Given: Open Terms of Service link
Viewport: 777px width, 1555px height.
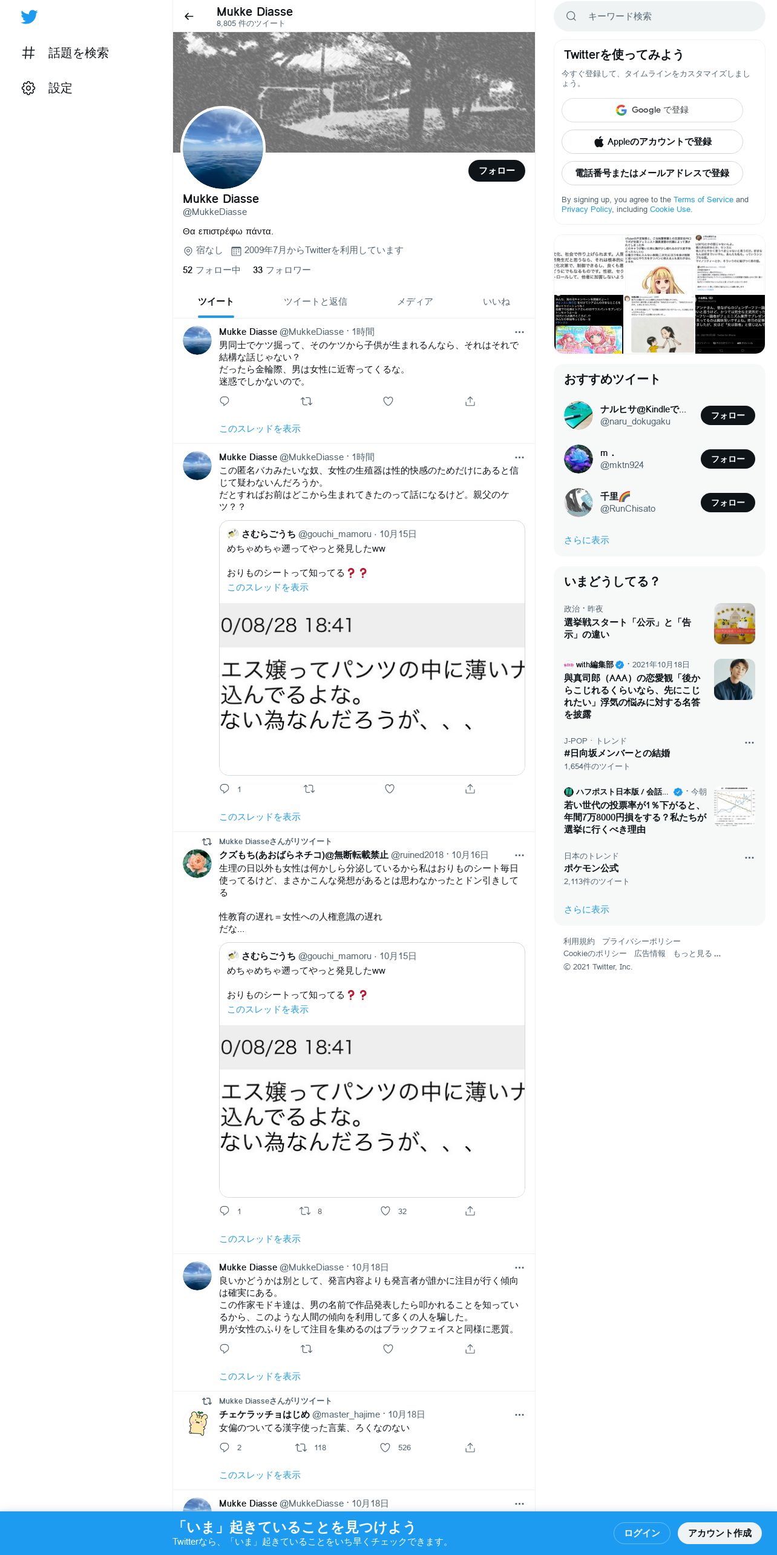Looking at the screenshot, I should (x=703, y=200).
